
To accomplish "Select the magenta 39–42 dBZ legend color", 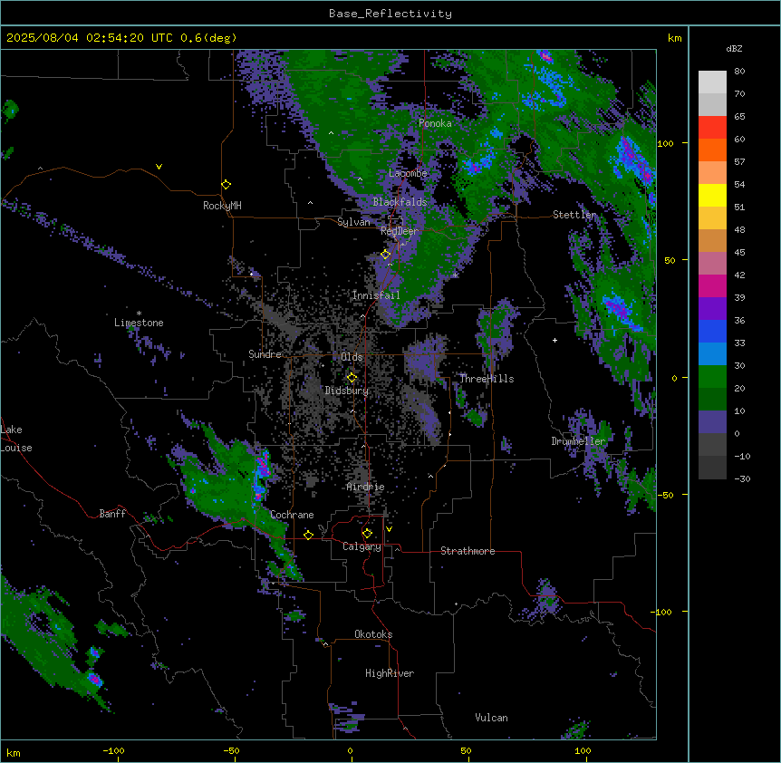I will point(712,285).
